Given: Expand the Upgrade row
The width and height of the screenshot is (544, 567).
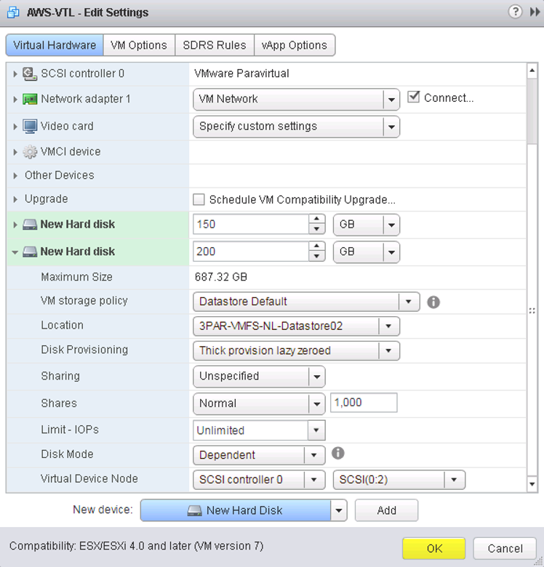Looking at the screenshot, I should tap(15, 199).
